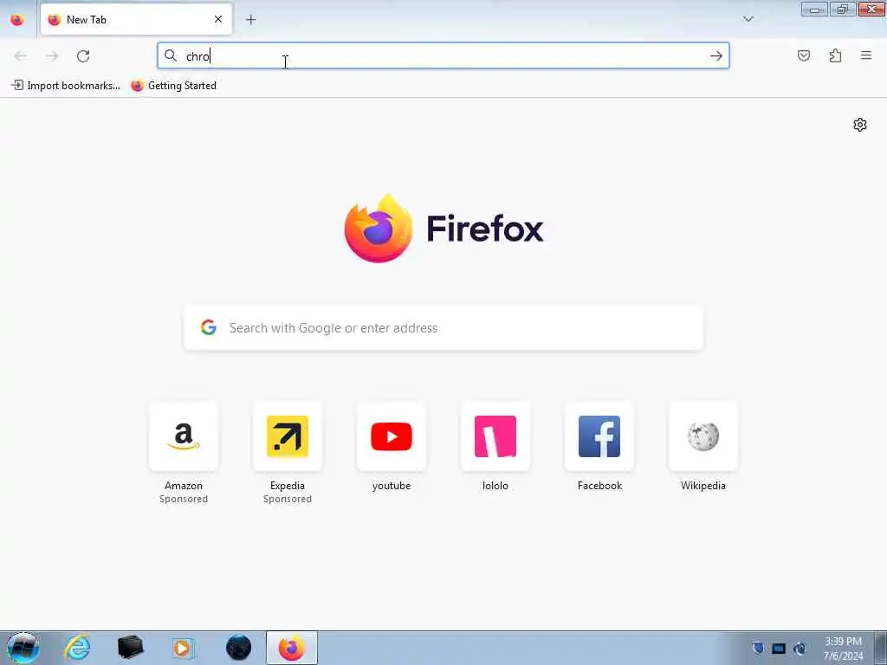The width and height of the screenshot is (887, 665).
Task: Click the forward navigation arrow
Action: click(52, 56)
